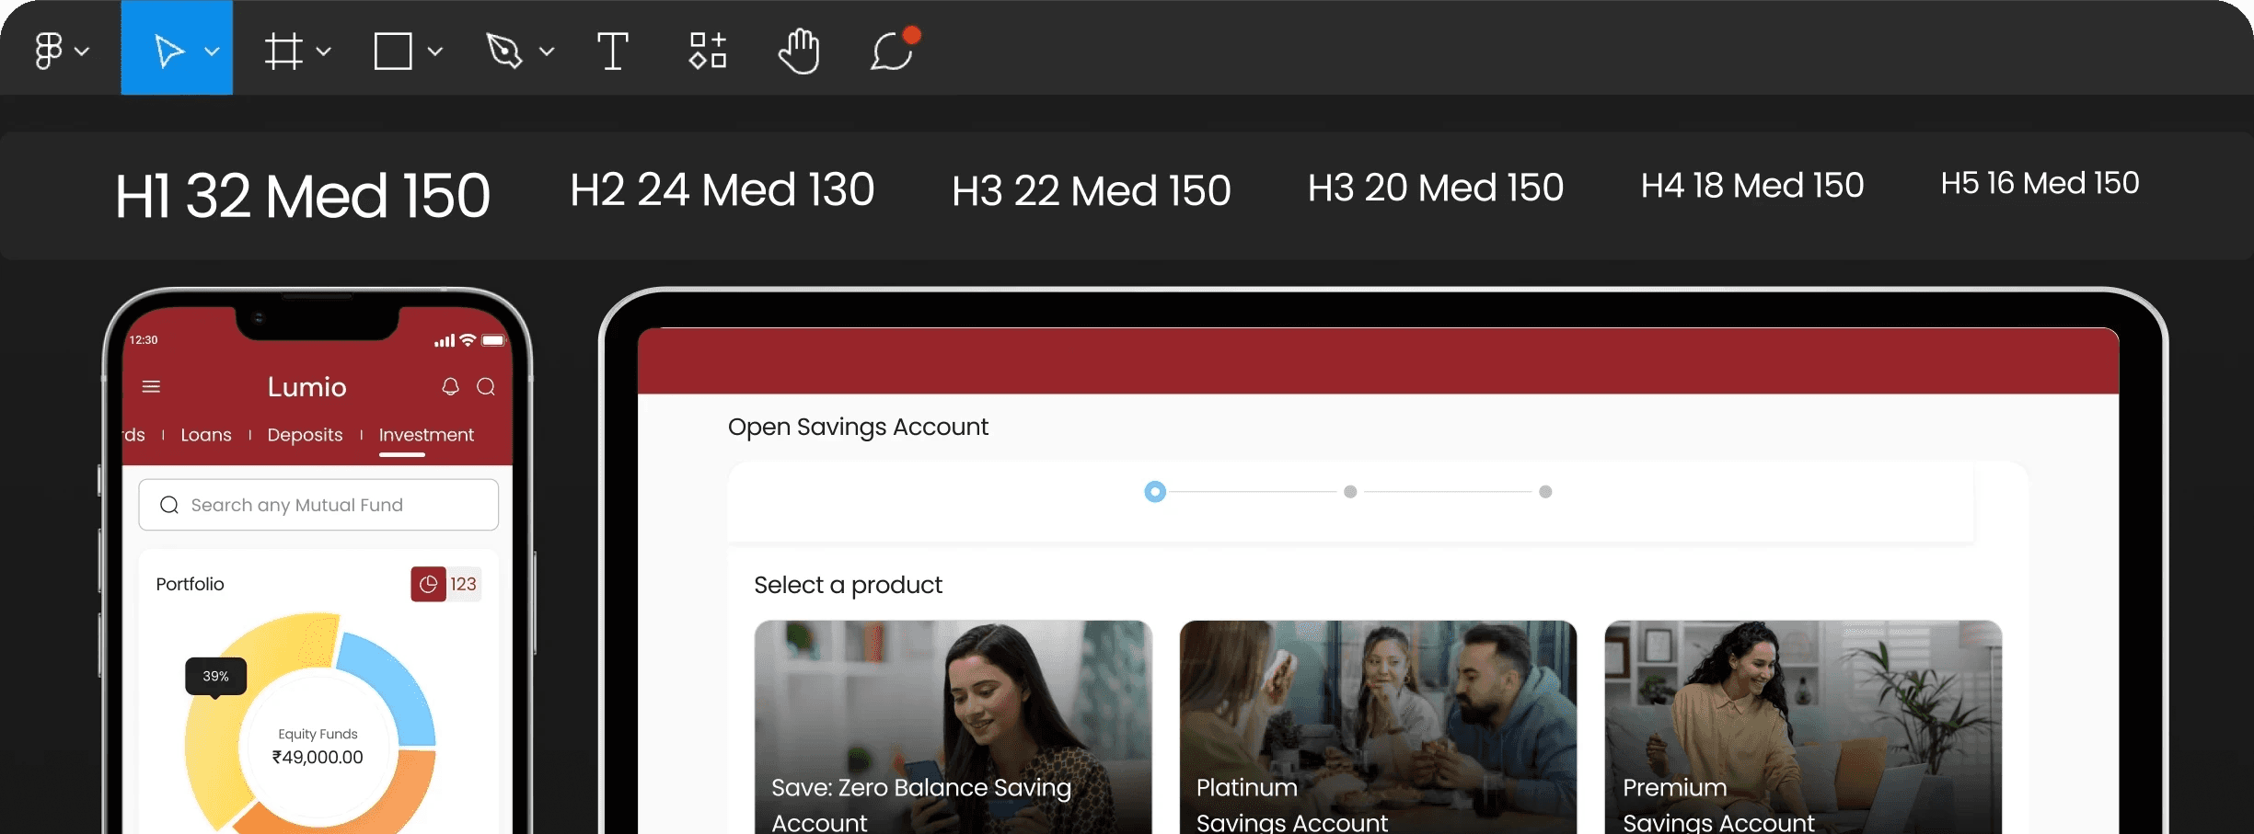Expand the Move tool options chevron
The width and height of the screenshot is (2254, 834).
212,51
